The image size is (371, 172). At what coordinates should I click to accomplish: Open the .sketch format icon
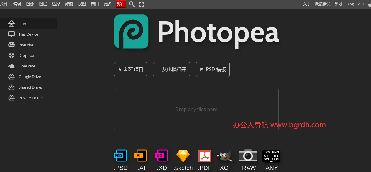tap(183, 156)
